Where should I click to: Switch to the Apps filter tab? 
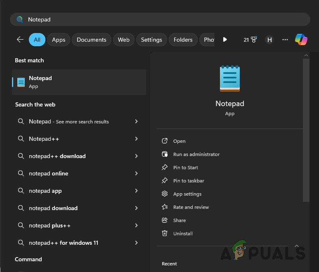(x=59, y=40)
